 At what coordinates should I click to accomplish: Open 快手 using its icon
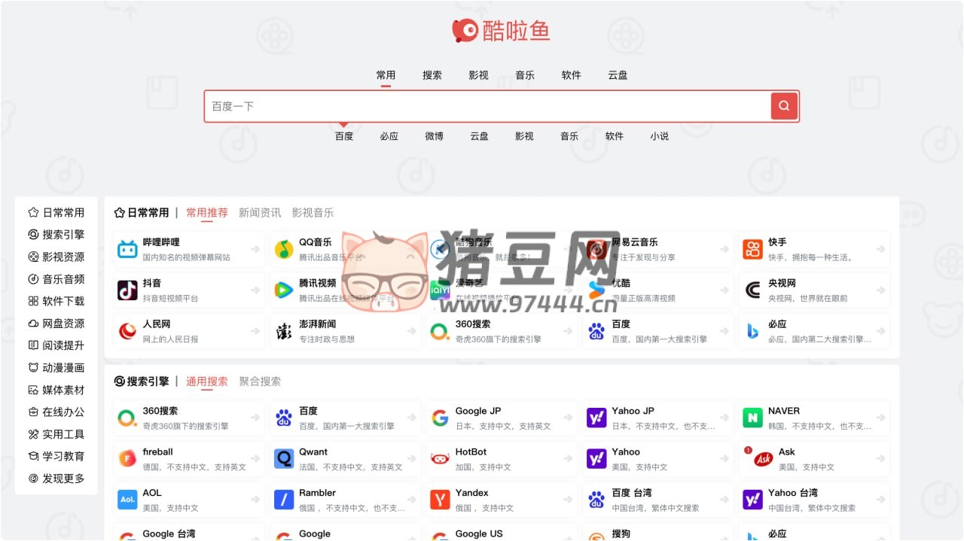(752, 249)
